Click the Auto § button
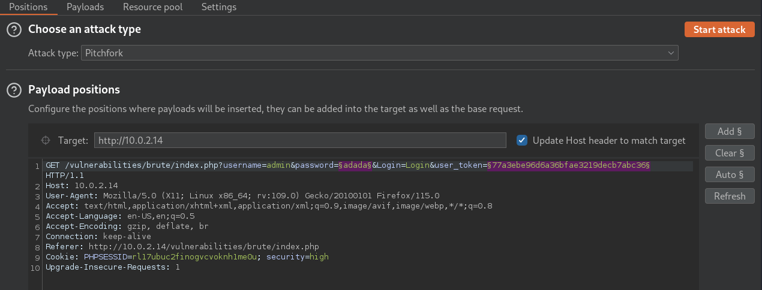 coord(730,174)
